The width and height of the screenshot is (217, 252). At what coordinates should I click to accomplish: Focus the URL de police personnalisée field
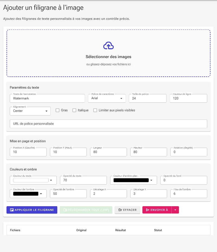[x=108, y=124]
